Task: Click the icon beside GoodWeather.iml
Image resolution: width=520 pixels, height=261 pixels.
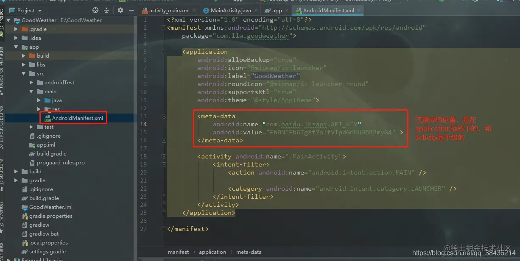Action: [25, 207]
